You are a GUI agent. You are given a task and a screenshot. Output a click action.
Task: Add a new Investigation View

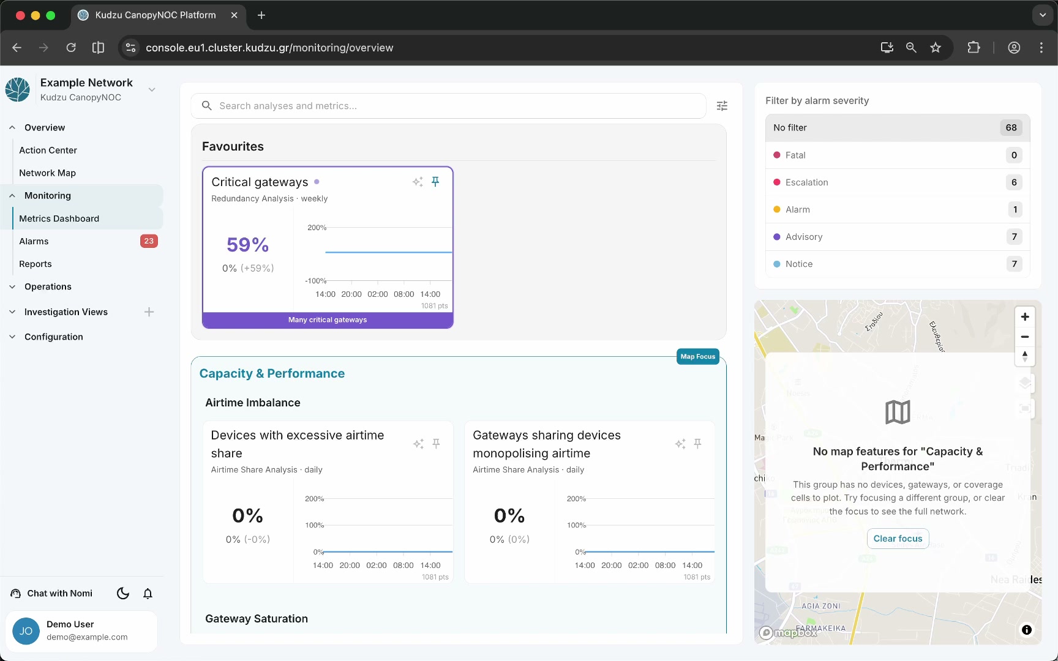tap(149, 312)
